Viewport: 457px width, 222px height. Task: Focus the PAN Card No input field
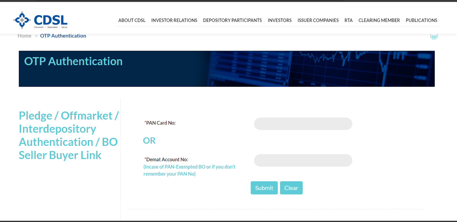pos(303,124)
